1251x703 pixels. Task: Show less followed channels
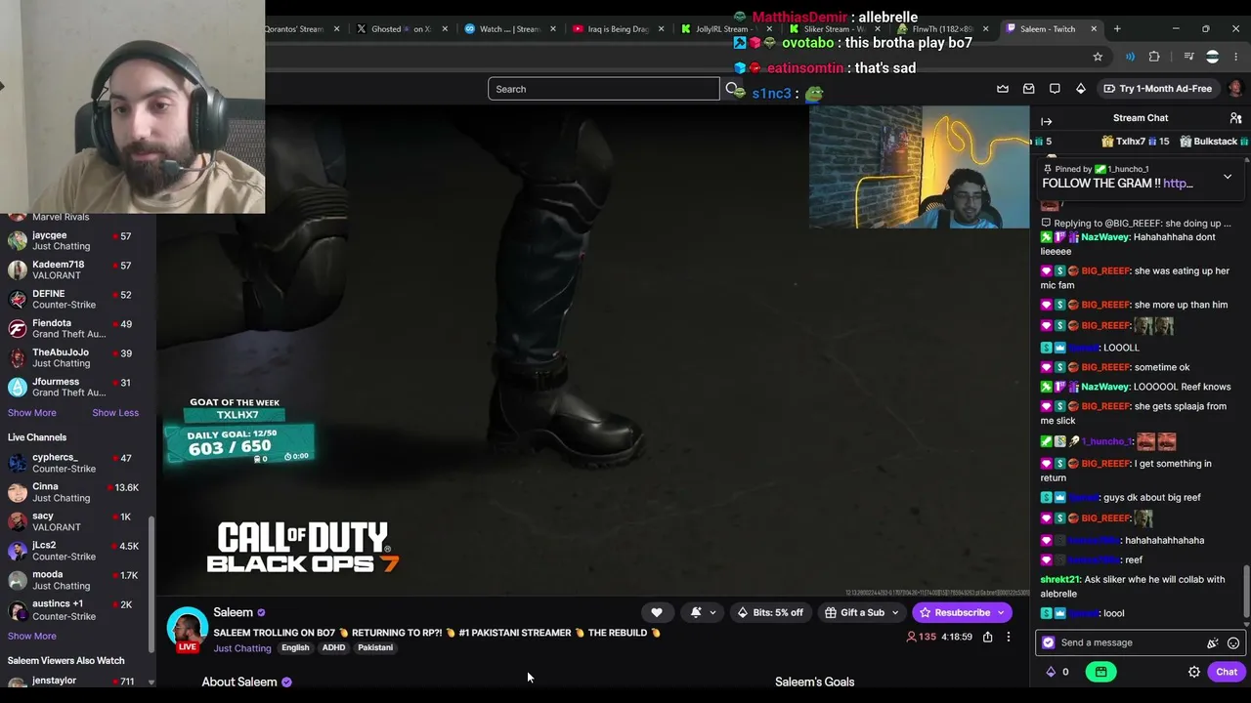point(115,413)
